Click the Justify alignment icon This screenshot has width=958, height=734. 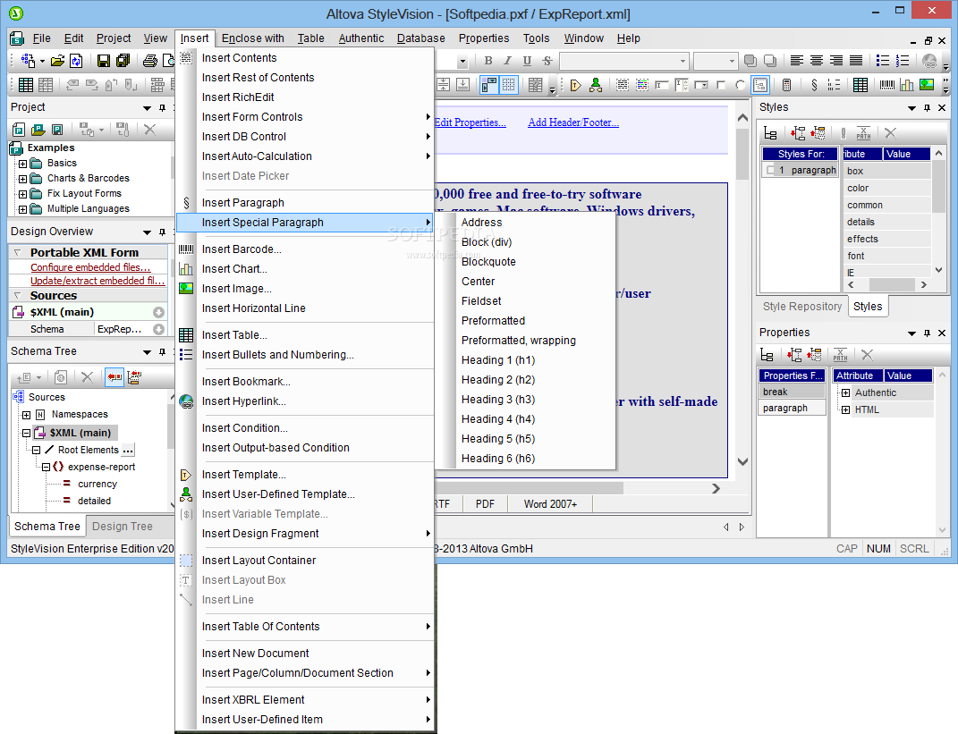click(x=856, y=61)
